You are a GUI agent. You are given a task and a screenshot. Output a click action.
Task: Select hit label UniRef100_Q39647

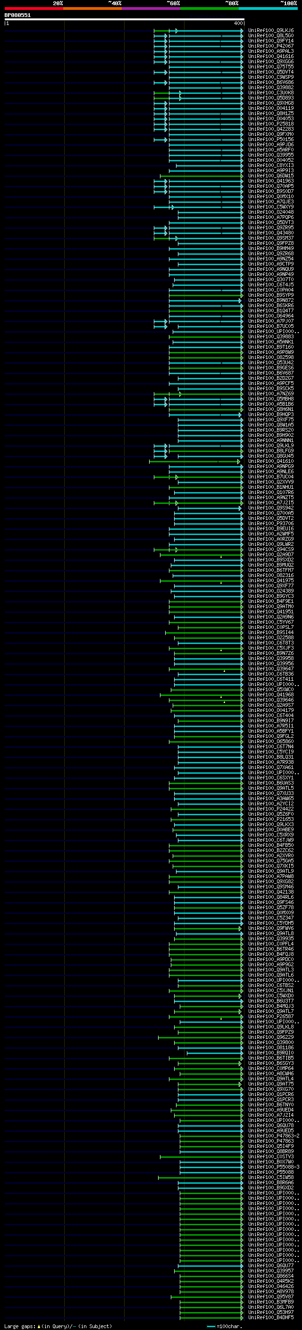pos(271,669)
